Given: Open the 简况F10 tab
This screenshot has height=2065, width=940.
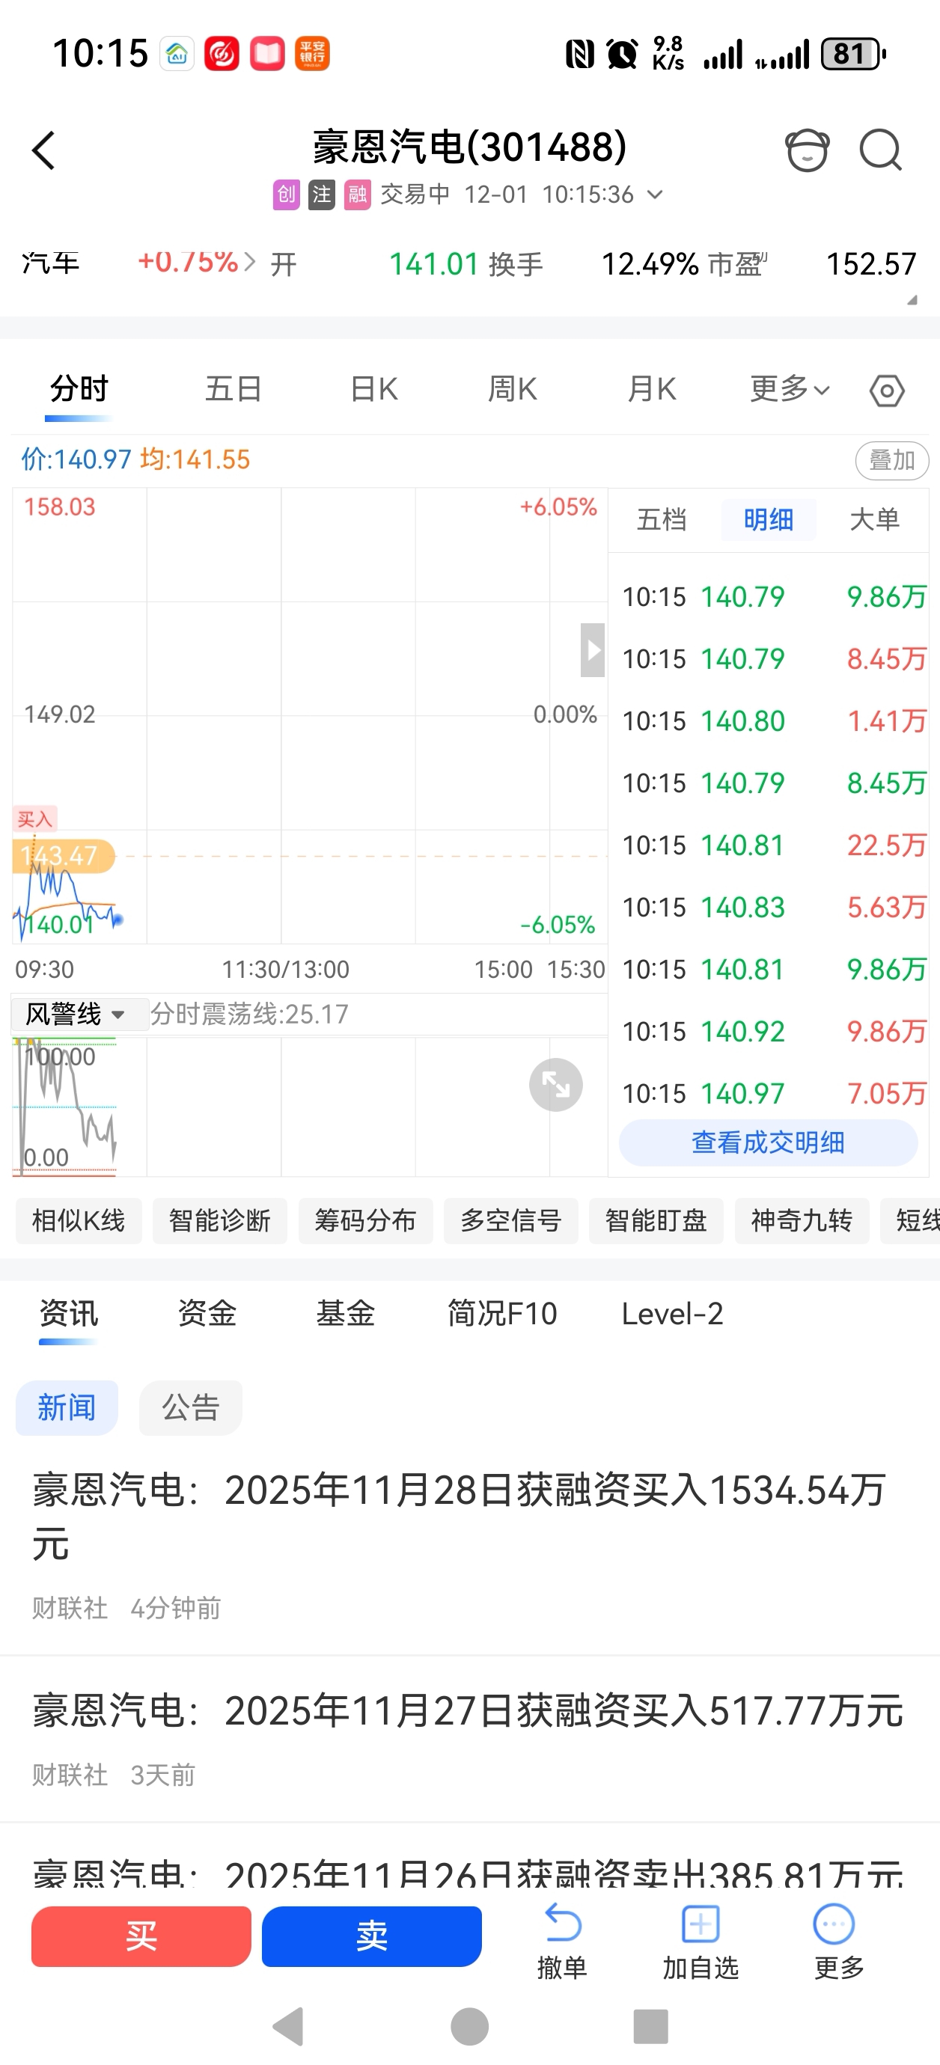Looking at the screenshot, I should [x=502, y=1314].
